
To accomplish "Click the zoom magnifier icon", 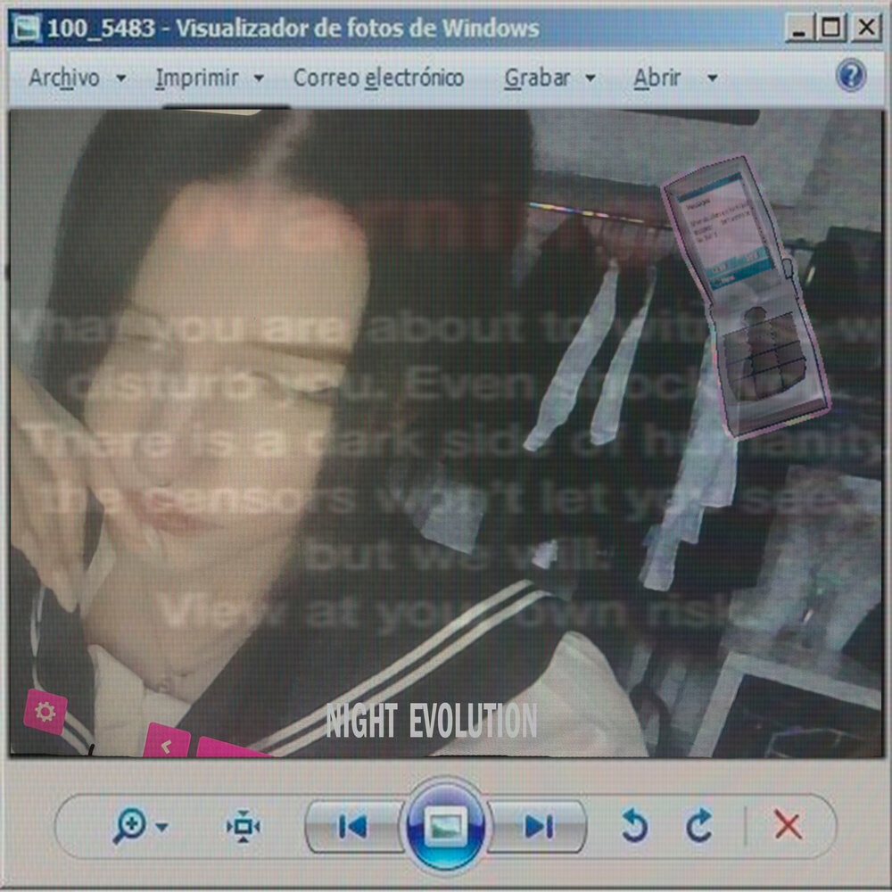I will pos(130,827).
